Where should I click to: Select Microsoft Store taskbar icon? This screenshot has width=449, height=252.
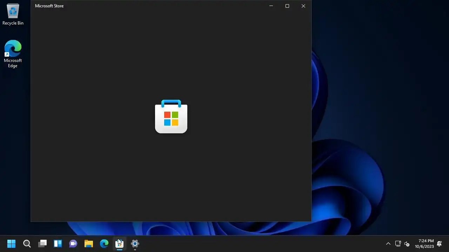point(120,244)
